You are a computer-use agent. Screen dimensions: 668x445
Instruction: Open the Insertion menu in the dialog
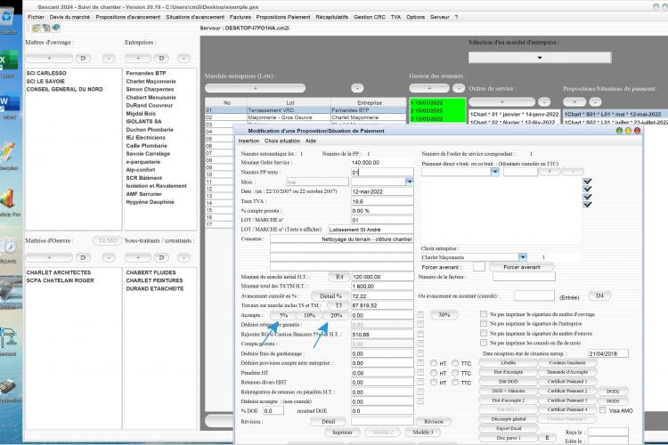tap(248, 141)
